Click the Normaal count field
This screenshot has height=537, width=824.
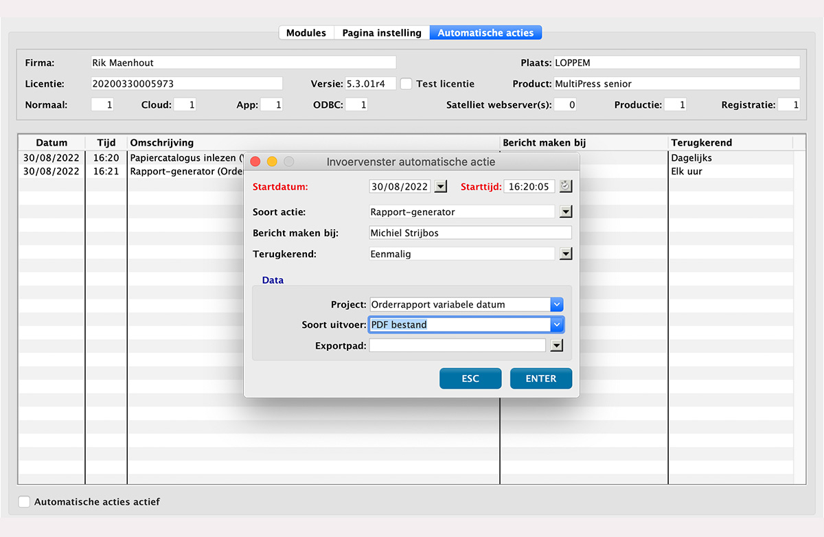pos(102,105)
